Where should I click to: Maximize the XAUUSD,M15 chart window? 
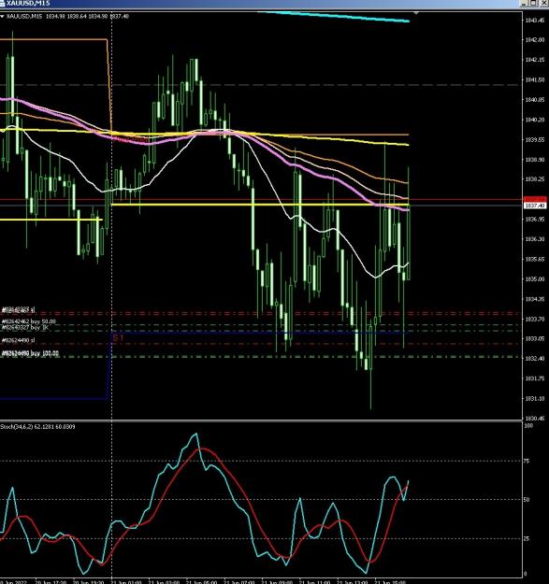click(x=533, y=4)
